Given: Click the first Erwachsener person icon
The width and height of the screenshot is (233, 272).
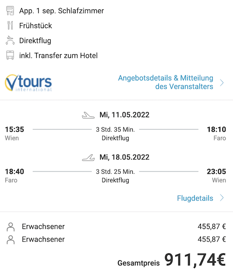Looking at the screenshot, I should point(11,227).
